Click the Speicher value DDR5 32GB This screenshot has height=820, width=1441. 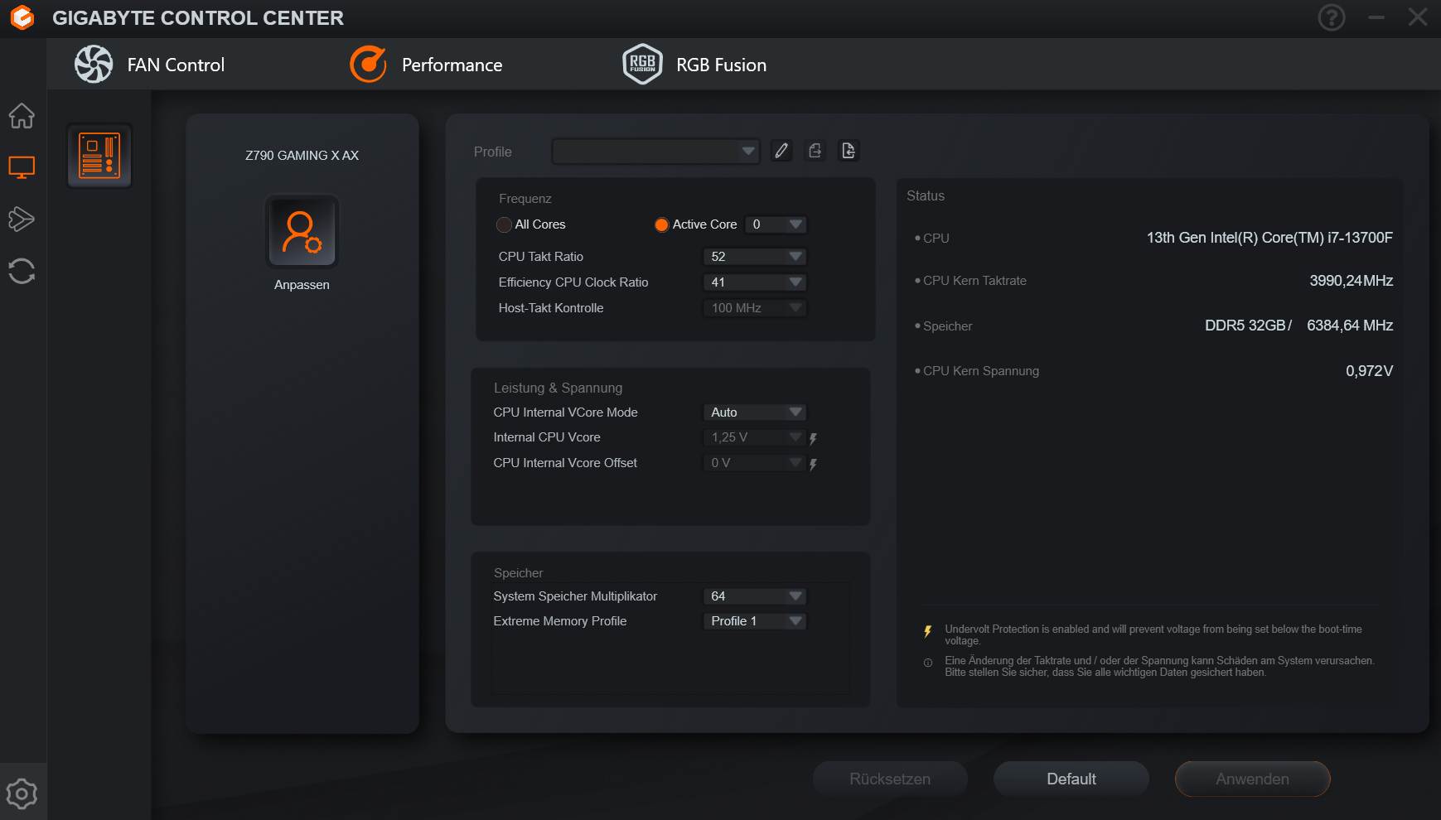[1247, 326]
